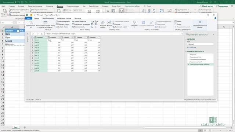Select the Source applied step
This screenshot has width=235, height=132.
tap(193, 55)
